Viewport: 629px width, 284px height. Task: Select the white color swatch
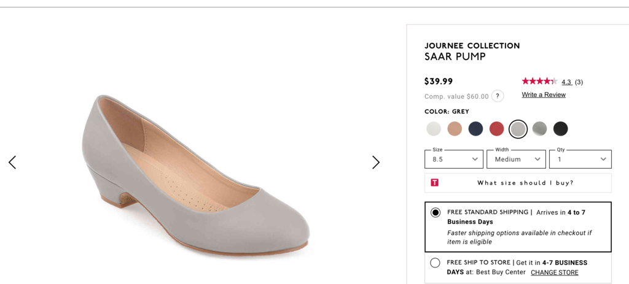click(x=434, y=129)
